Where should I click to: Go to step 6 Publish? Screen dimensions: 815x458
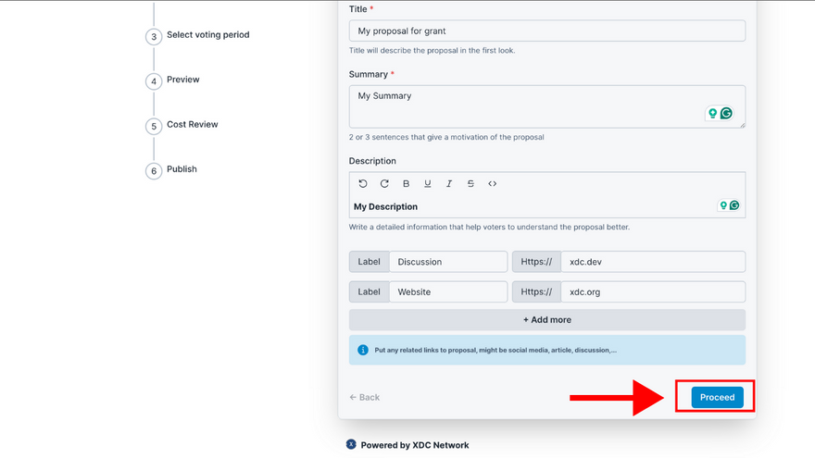[x=182, y=169]
